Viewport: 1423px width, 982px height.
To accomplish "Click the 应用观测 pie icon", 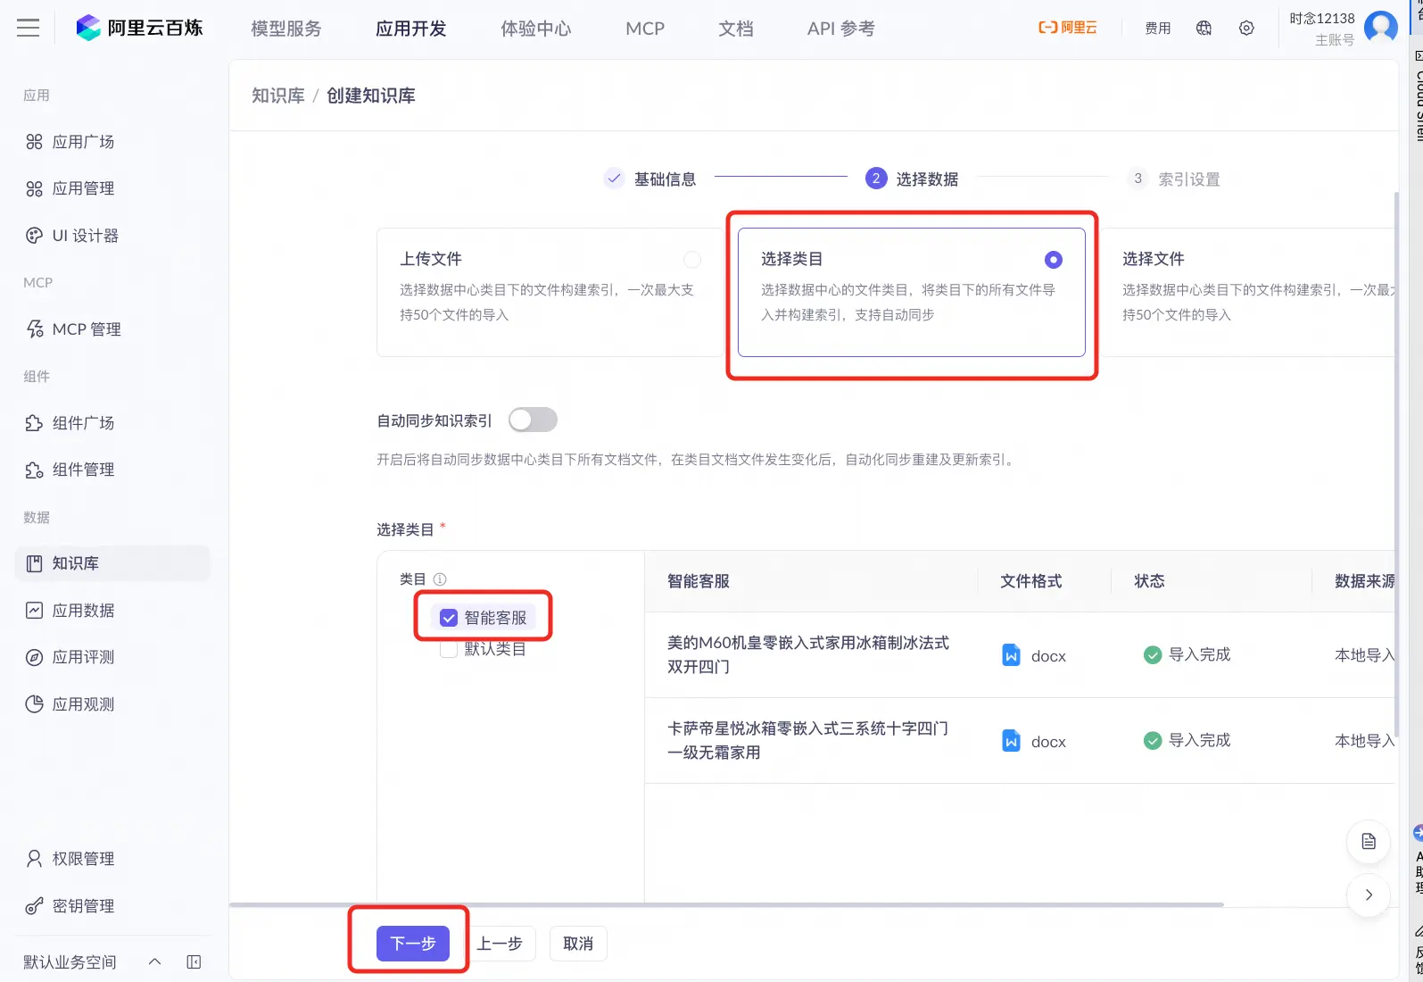I will coord(34,704).
